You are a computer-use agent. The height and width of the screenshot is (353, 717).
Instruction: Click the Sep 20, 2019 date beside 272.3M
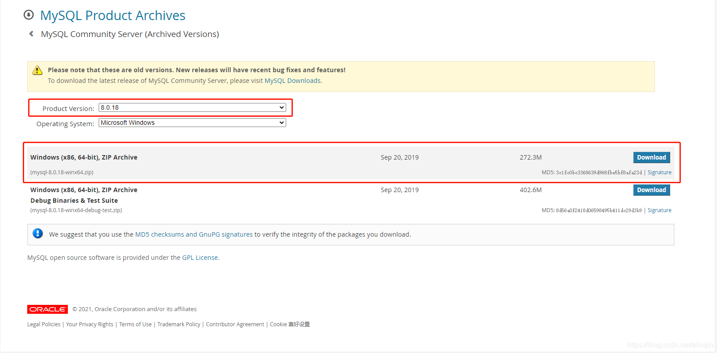click(x=400, y=157)
